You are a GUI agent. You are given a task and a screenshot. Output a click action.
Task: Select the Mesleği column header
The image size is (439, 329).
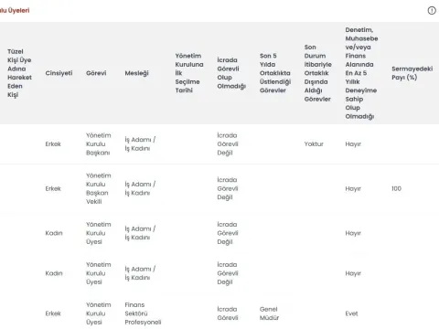136,73
